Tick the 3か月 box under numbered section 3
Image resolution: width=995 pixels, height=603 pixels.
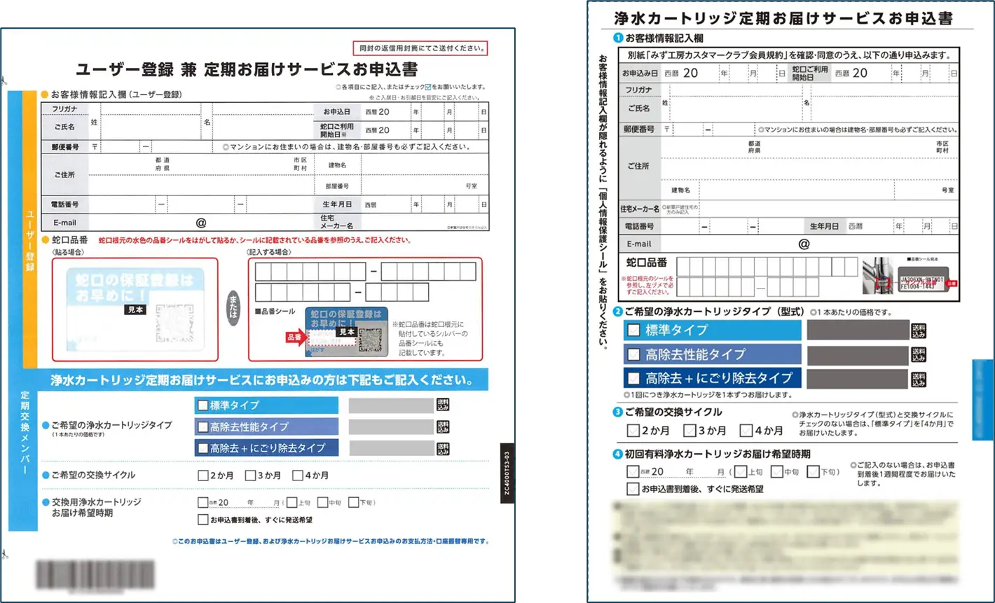[x=689, y=431]
